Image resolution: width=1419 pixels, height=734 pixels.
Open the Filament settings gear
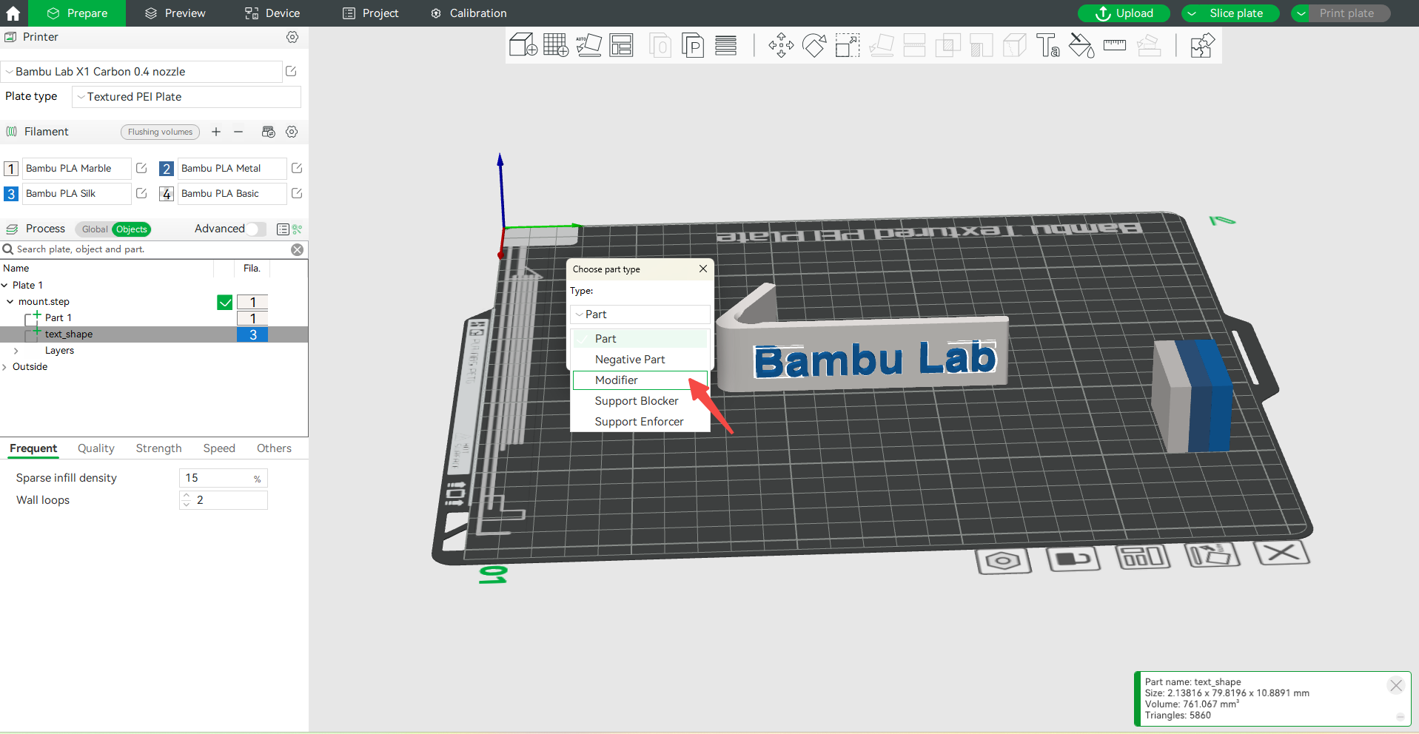(x=292, y=132)
